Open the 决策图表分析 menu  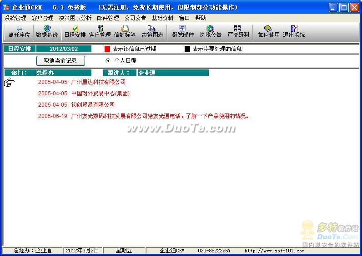click(x=75, y=18)
